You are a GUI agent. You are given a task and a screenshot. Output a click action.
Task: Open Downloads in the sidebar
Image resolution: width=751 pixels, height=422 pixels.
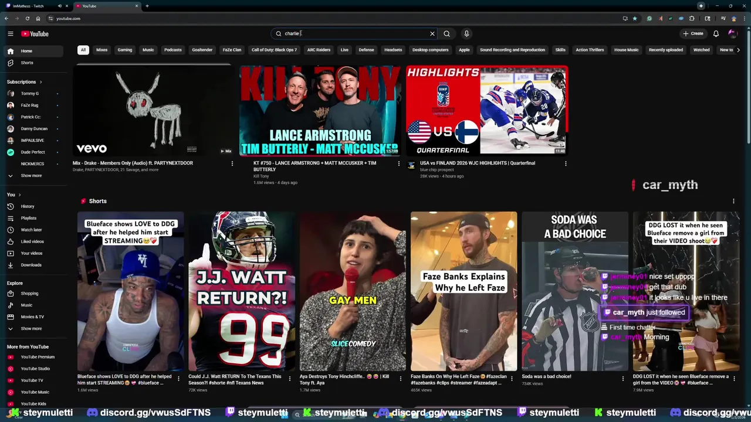pos(34,265)
